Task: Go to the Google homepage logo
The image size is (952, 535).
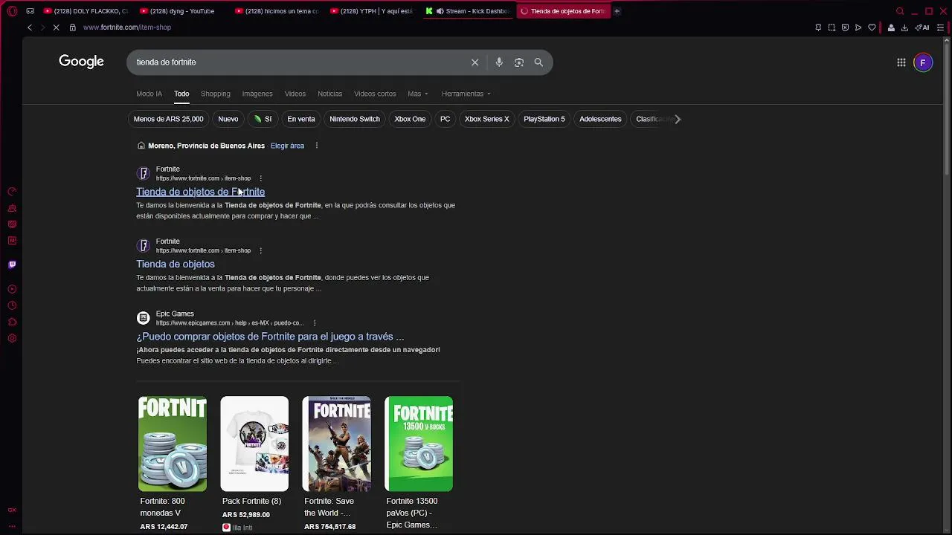Action: click(81, 62)
